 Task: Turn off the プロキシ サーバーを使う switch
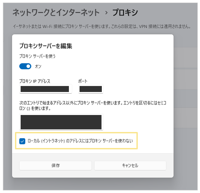(25, 66)
